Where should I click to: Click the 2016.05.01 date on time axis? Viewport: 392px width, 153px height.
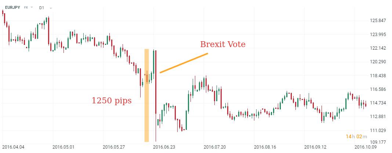(x=64, y=147)
